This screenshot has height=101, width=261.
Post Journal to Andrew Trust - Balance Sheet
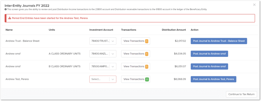coord(219,41)
